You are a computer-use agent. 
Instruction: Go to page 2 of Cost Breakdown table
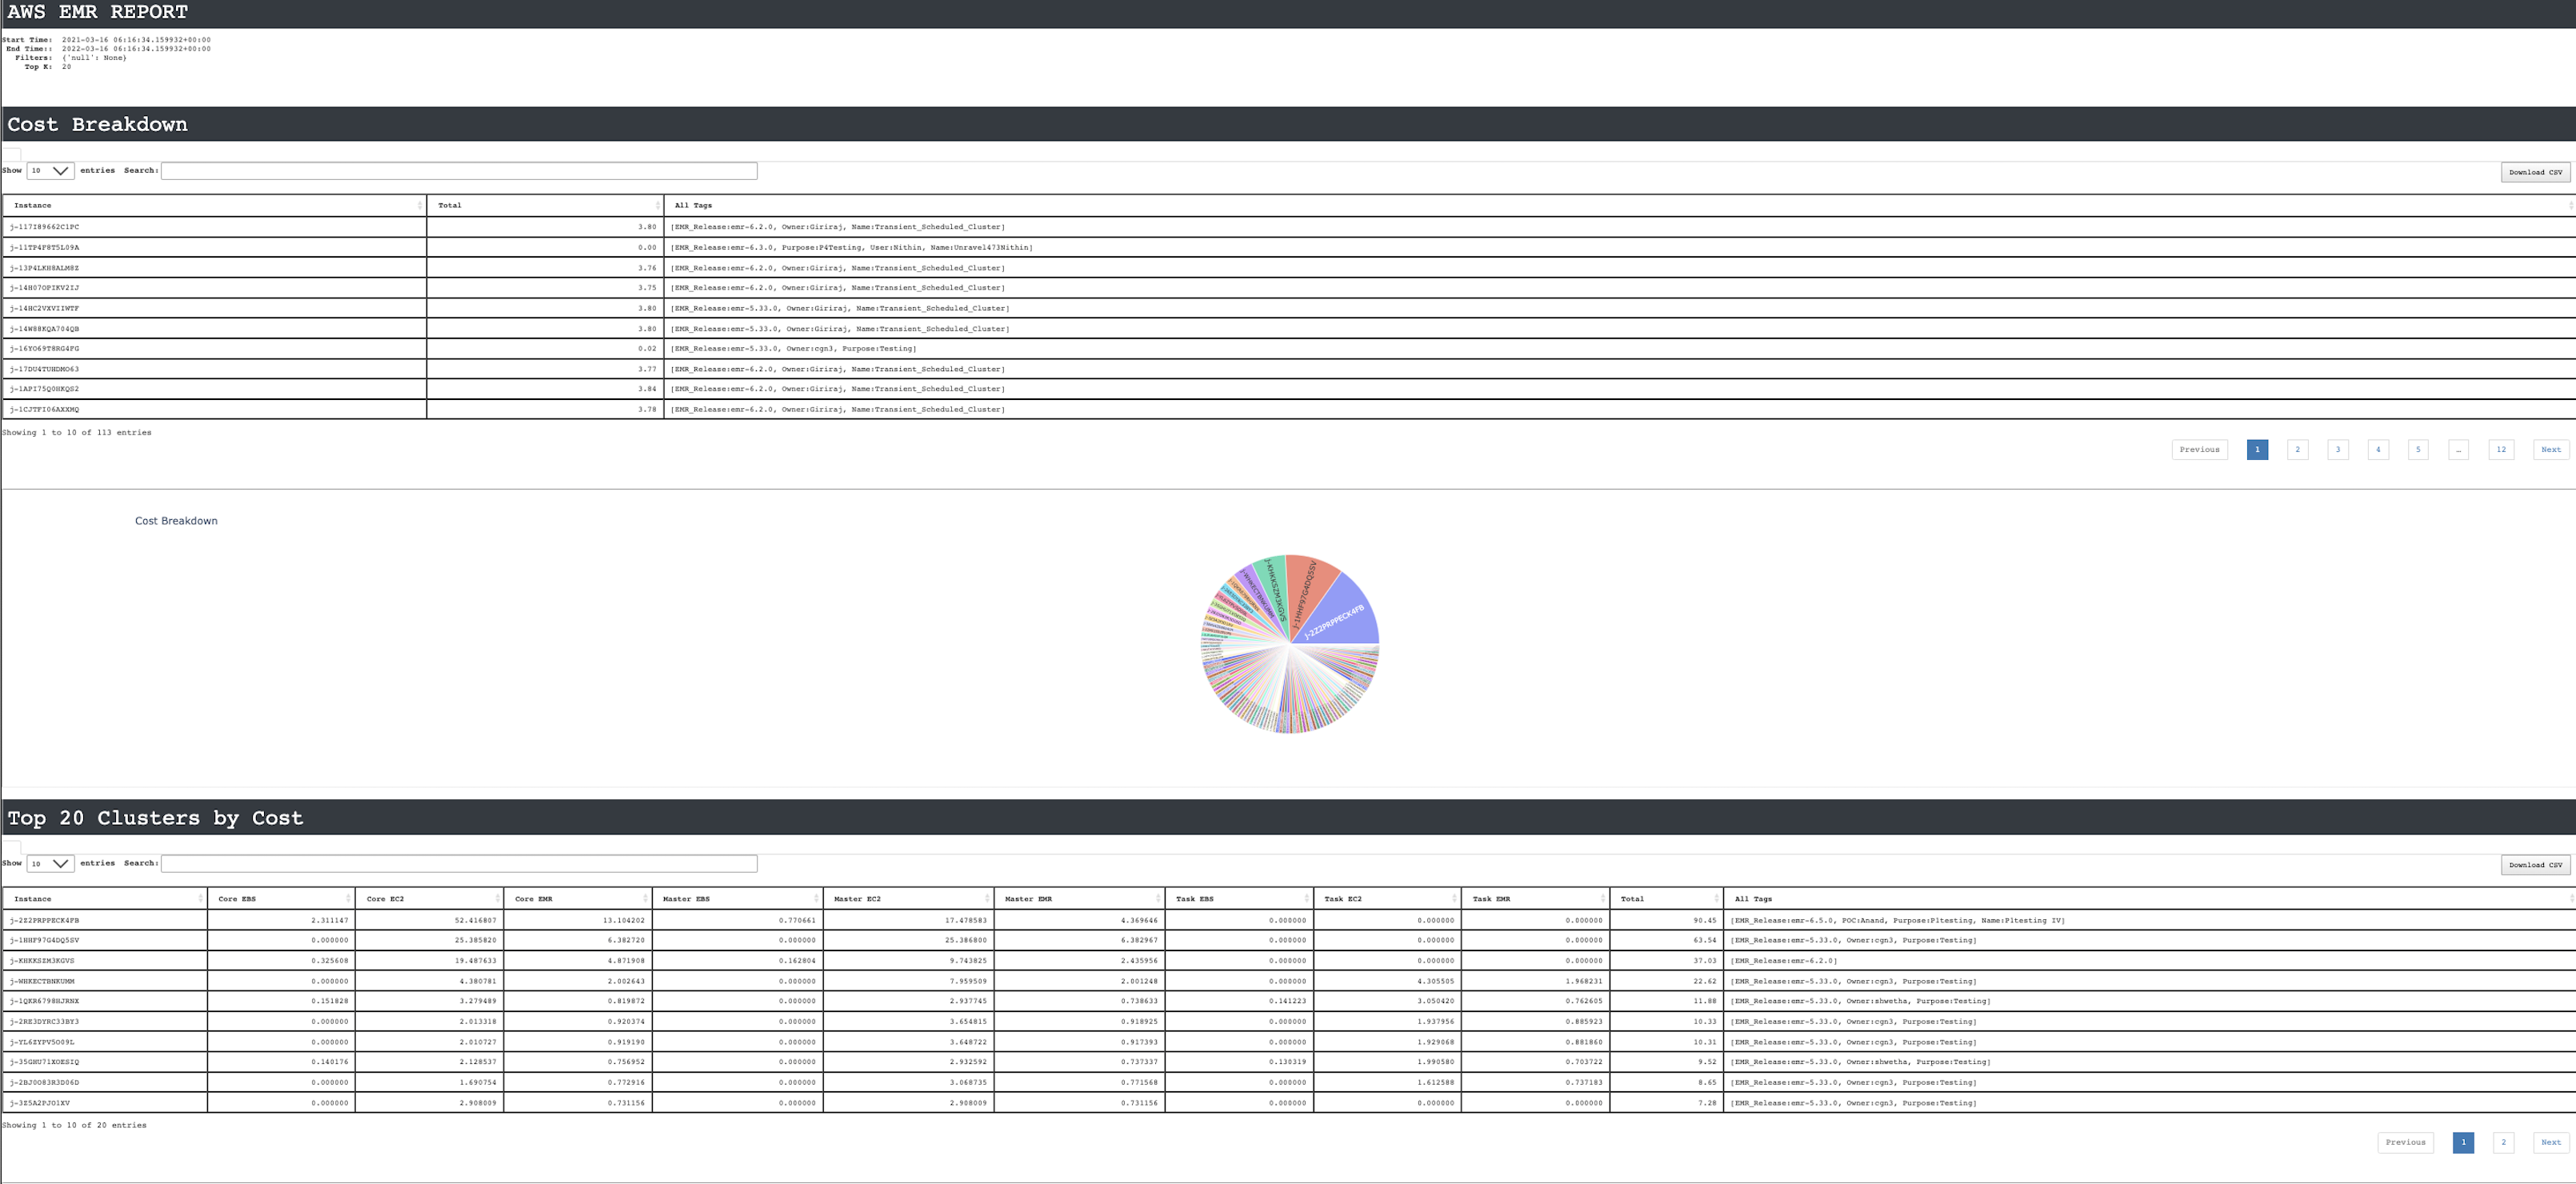(x=2297, y=450)
